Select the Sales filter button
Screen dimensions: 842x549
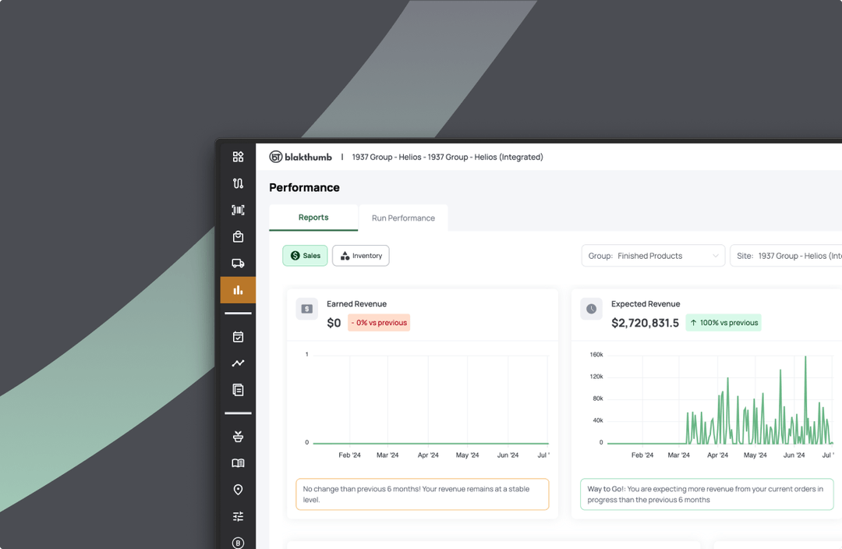(305, 256)
